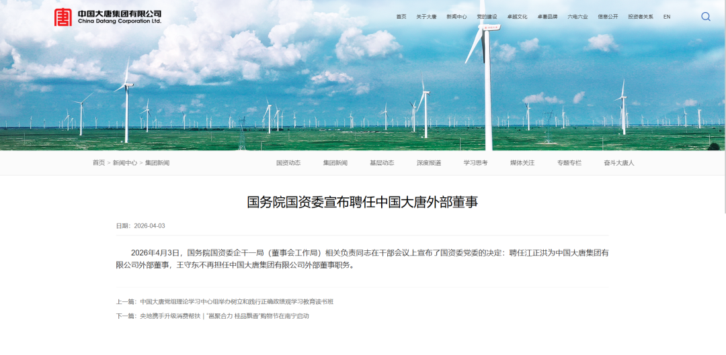726x355 pixels.
Task: Click the China Datang Corporation logo
Action: click(x=108, y=17)
